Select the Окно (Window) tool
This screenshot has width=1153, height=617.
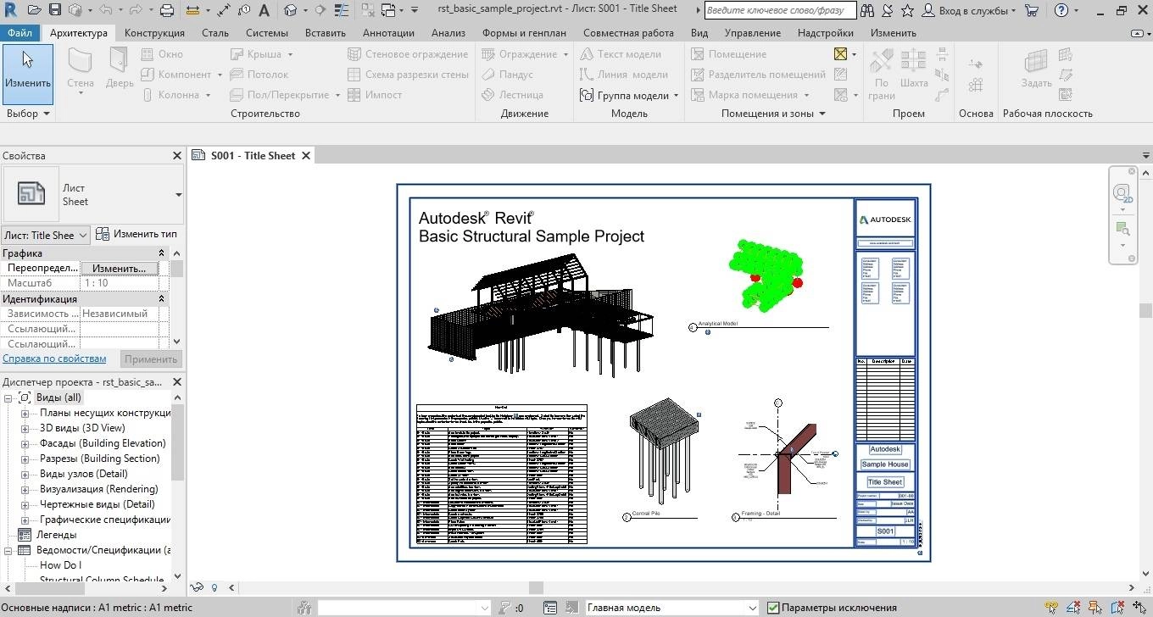pyautogui.click(x=160, y=53)
